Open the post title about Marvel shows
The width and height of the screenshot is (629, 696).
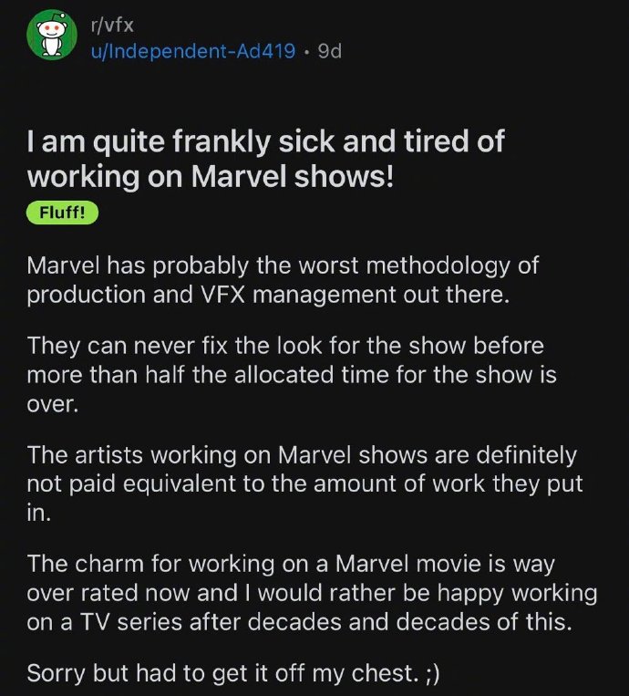click(x=264, y=158)
